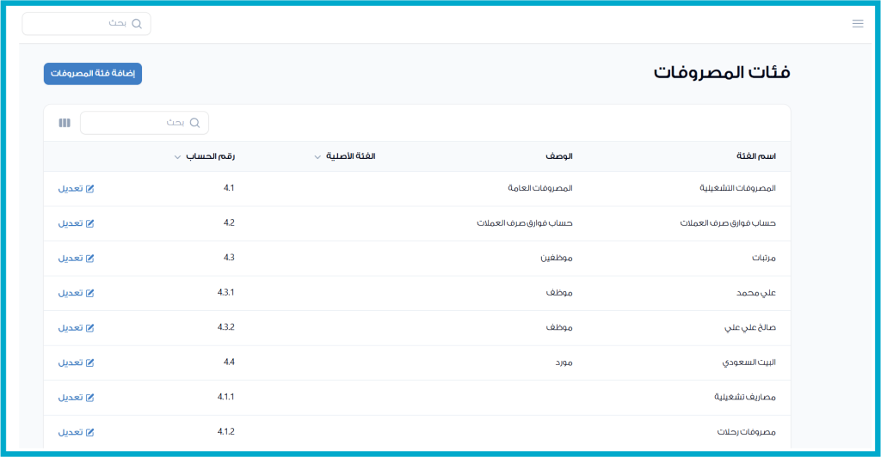Sort by رقم الحساب column arrow
The height and width of the screenshot is (457, 881).
(x=177, y=157)
